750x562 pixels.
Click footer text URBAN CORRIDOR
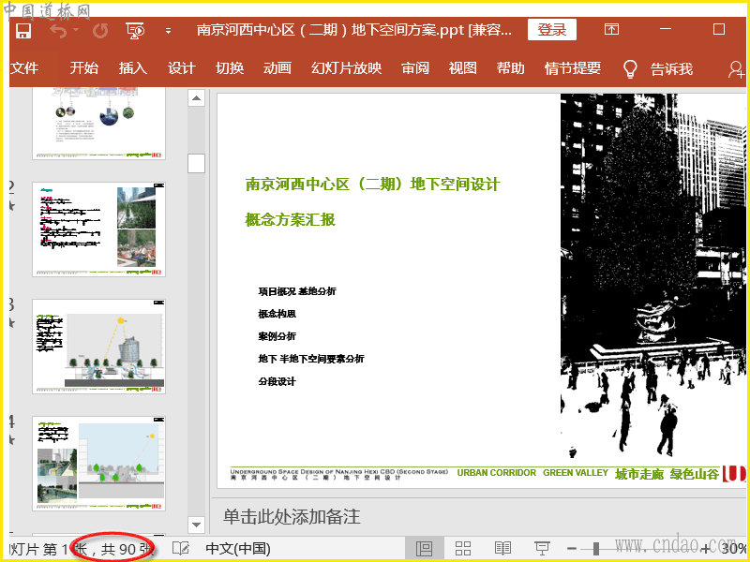[x=497, y=473]
